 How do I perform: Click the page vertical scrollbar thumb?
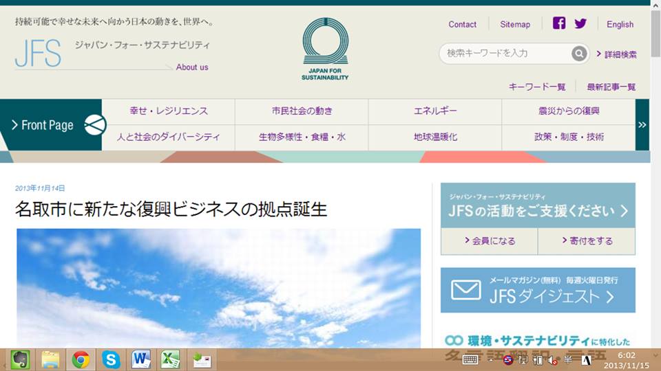655,33
